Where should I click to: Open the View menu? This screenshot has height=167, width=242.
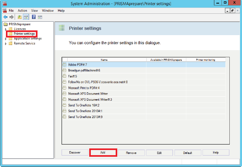pyautogui.click(x=34, y=11)
